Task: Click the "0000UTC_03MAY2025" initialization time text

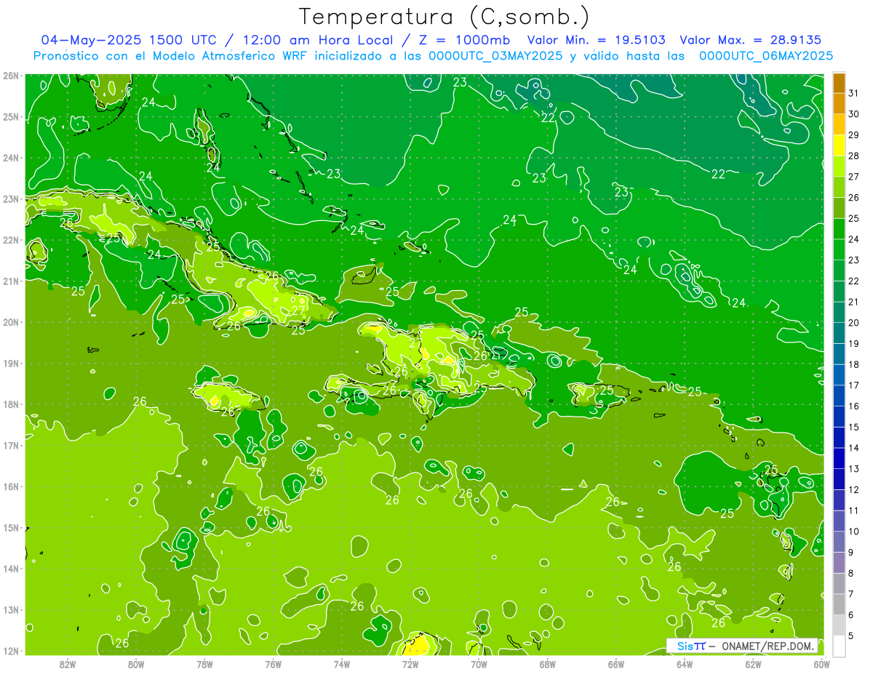Action: tap(495, 55)
